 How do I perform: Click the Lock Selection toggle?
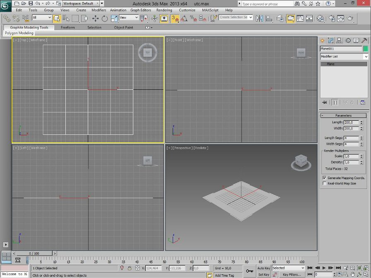tap(130, 268)
